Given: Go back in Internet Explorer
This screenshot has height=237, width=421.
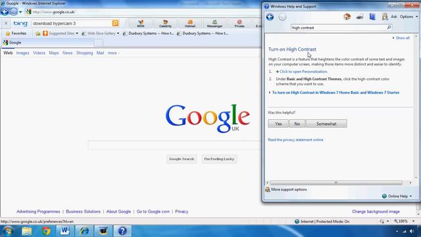Looking at the screenshot, I should (x=5, y=12).
